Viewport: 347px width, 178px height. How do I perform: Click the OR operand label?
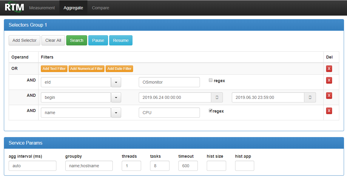pyautogui.click(x=15, y=68)
